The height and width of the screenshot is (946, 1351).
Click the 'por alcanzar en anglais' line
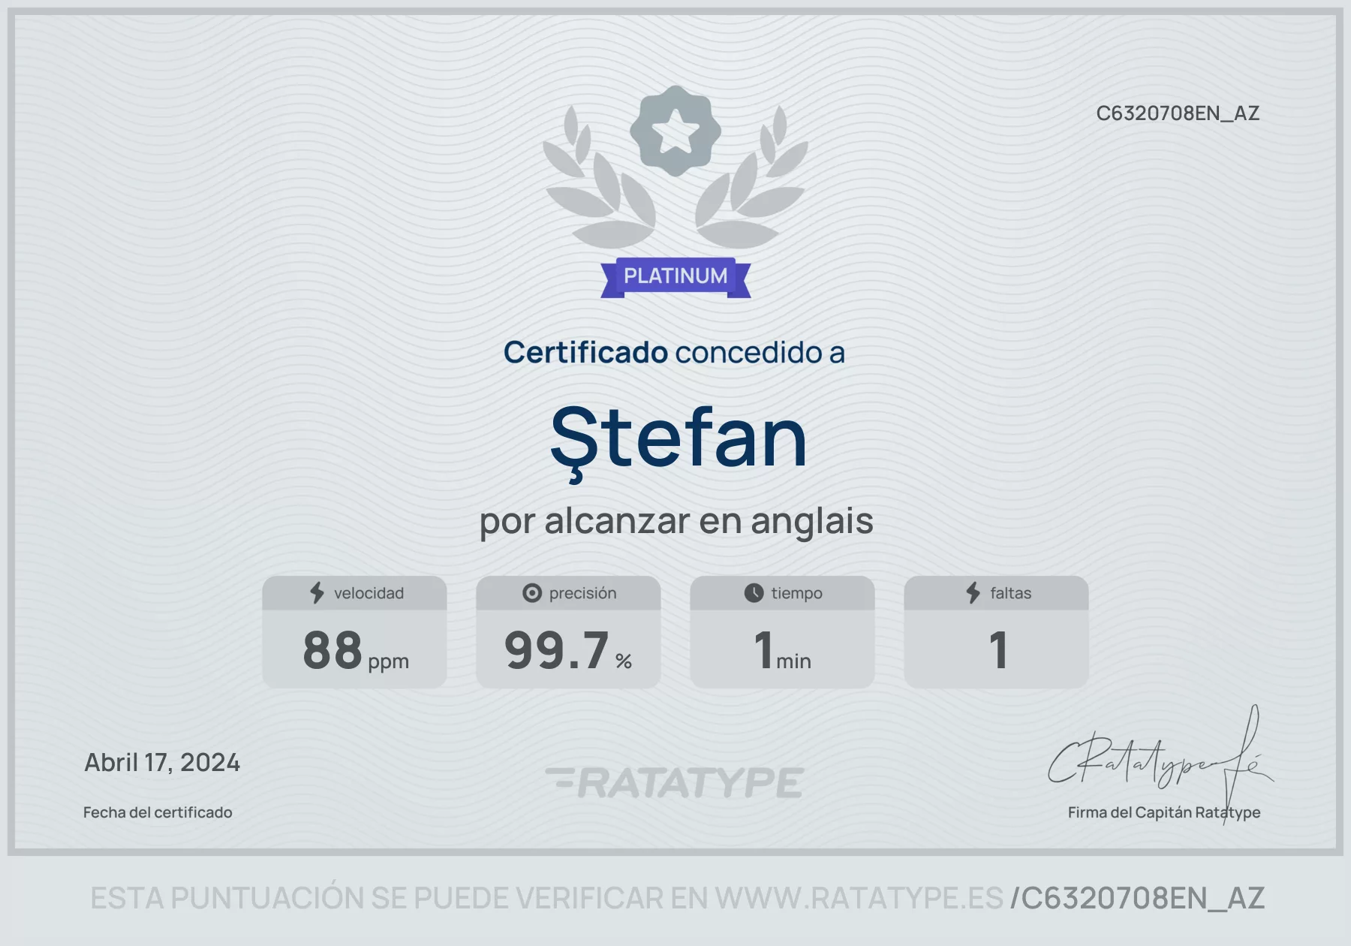[676, 521]
